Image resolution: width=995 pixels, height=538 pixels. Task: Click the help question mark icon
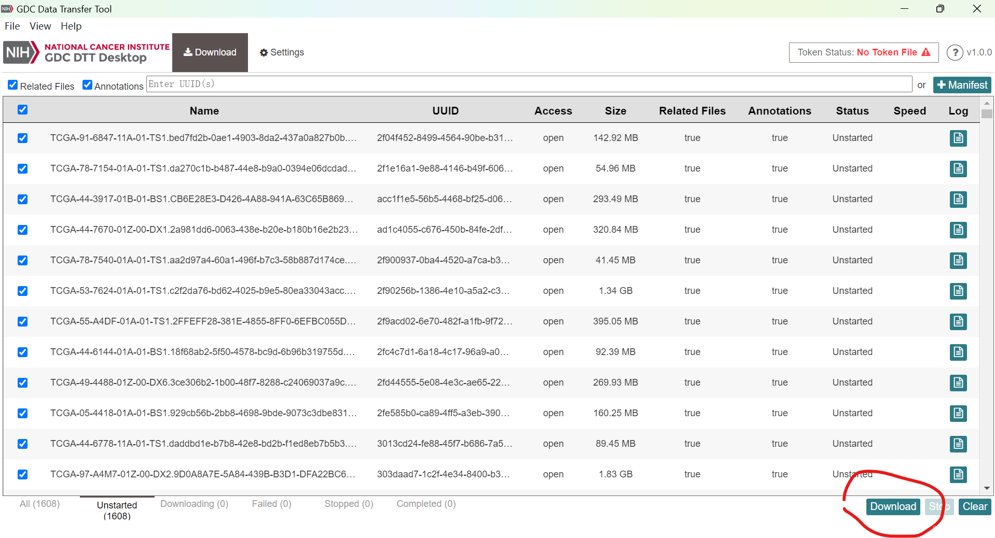click(955, 52)
